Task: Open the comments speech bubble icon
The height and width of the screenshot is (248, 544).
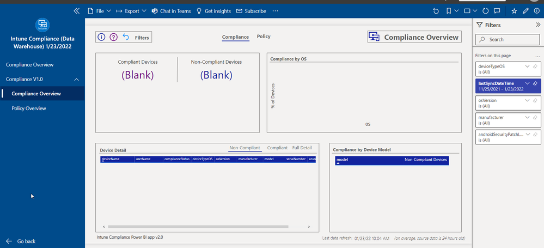Action: (498, 11)
